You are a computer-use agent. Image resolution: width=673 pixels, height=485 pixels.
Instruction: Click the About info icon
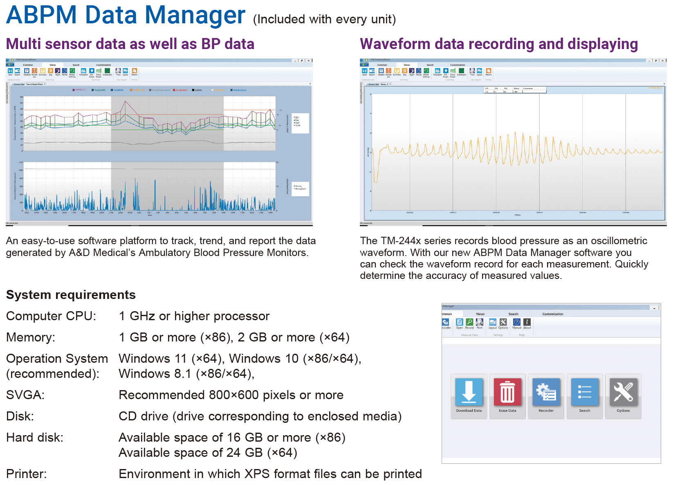[x=527, y=323]
